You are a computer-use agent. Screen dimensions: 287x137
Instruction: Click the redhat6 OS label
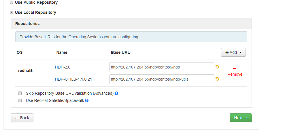pyautogui.click(x=25, y=71)
